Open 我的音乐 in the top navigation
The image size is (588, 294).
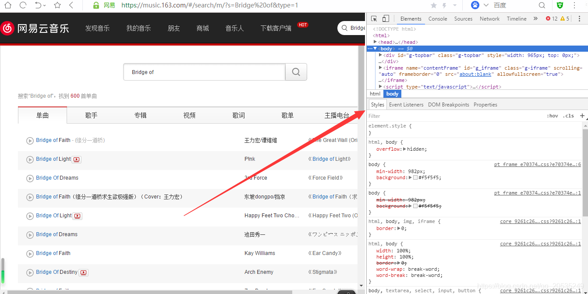138,28
